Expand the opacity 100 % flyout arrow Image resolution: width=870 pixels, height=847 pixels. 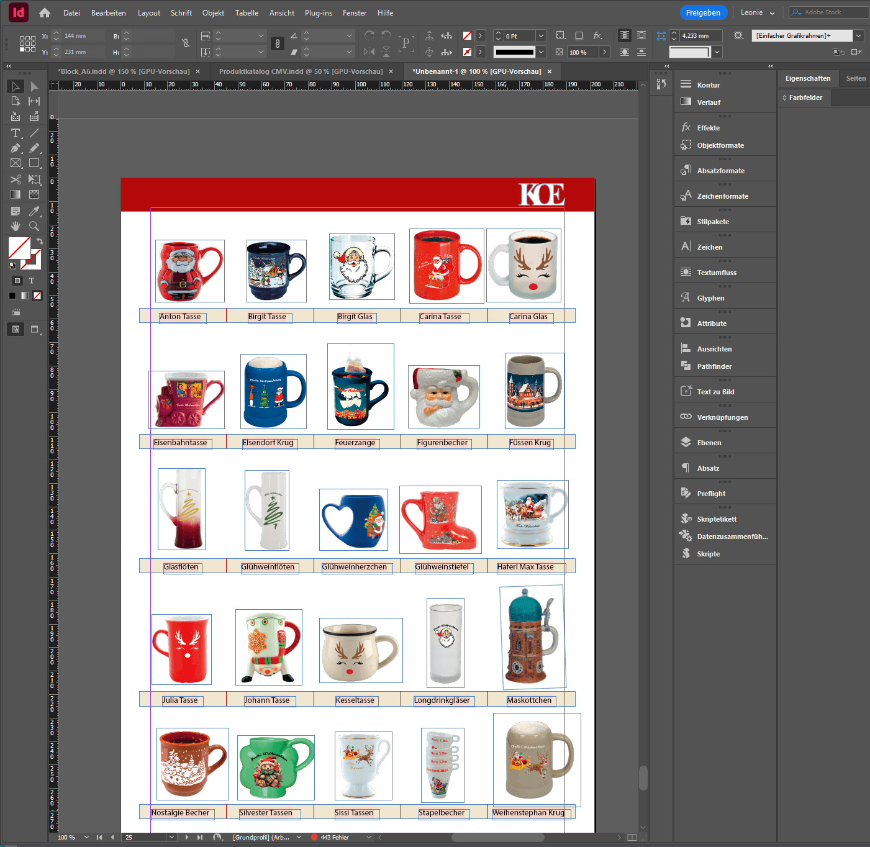[604, 52]
